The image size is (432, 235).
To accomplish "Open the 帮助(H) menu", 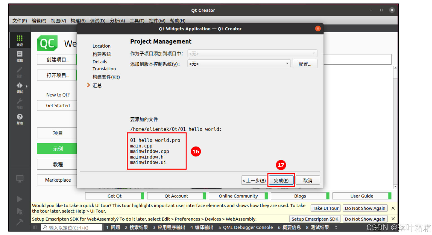I will pos(177,21).
